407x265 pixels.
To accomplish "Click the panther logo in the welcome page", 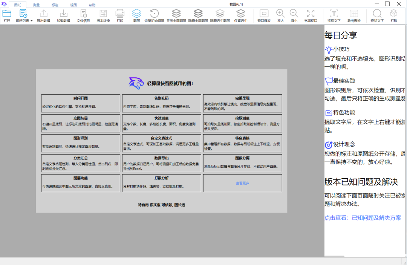I will pyautogui.click(x=136, y=83).
